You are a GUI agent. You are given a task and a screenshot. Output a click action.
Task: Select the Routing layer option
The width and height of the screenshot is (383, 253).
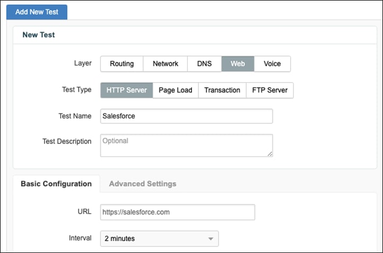121,64
